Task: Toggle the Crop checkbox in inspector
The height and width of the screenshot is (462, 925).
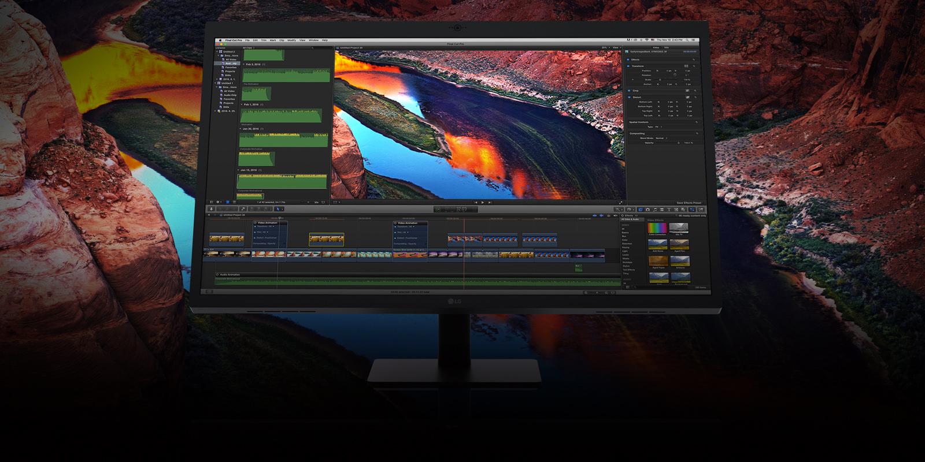Action: pyautogui.click(x=629, y=91)
